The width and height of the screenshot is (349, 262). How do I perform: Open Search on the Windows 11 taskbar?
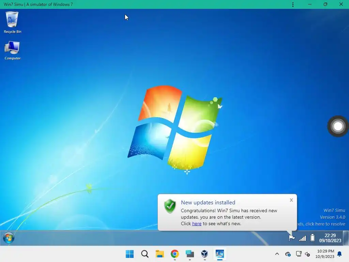click(x=145, y=254)
